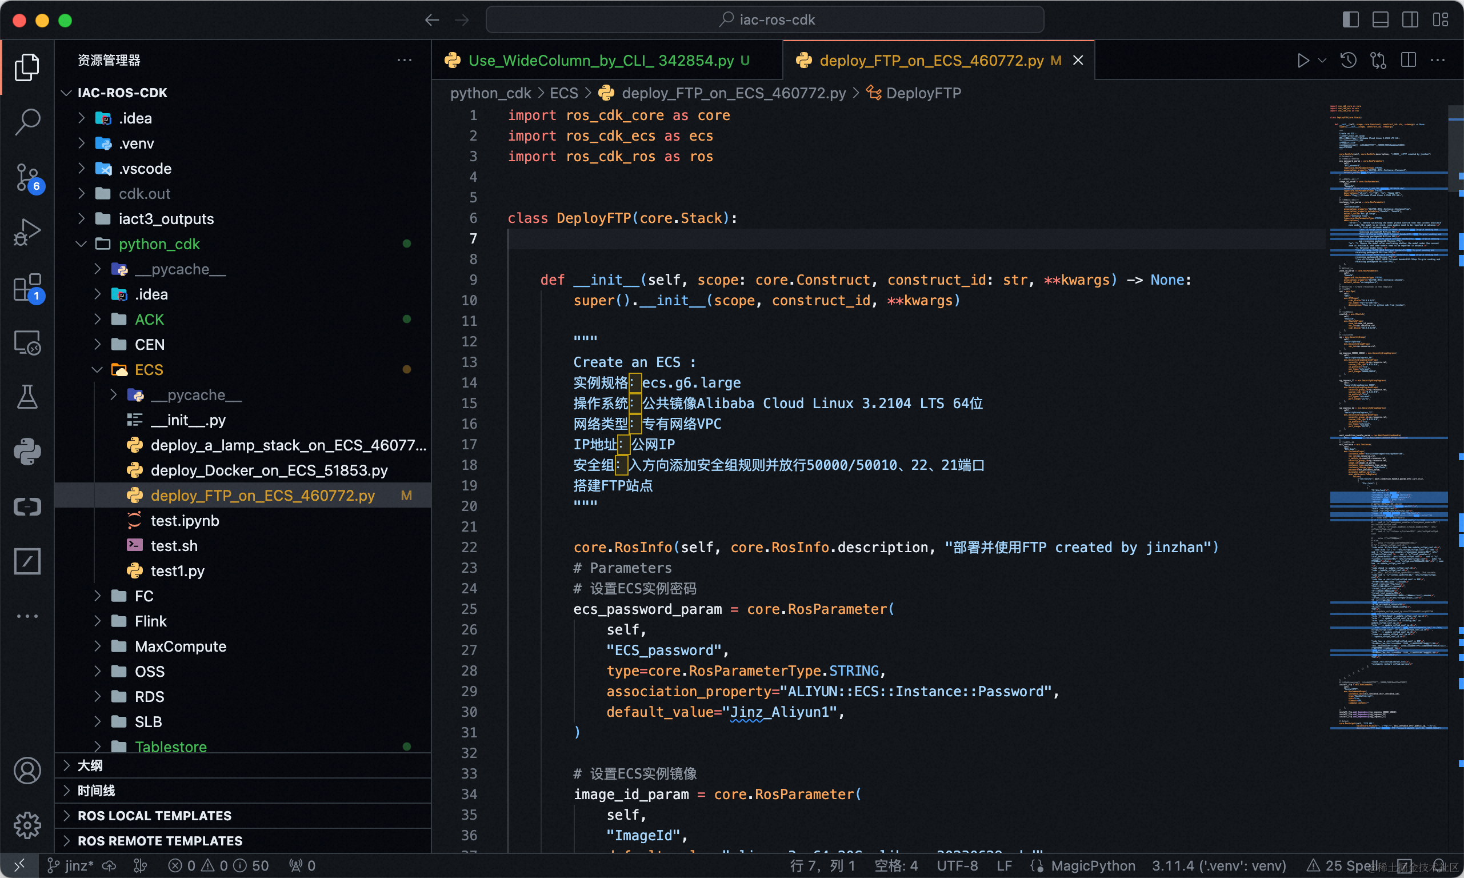Expand the 大纲 outline section
1464x878 pixels.
click(x=243, y=765)
